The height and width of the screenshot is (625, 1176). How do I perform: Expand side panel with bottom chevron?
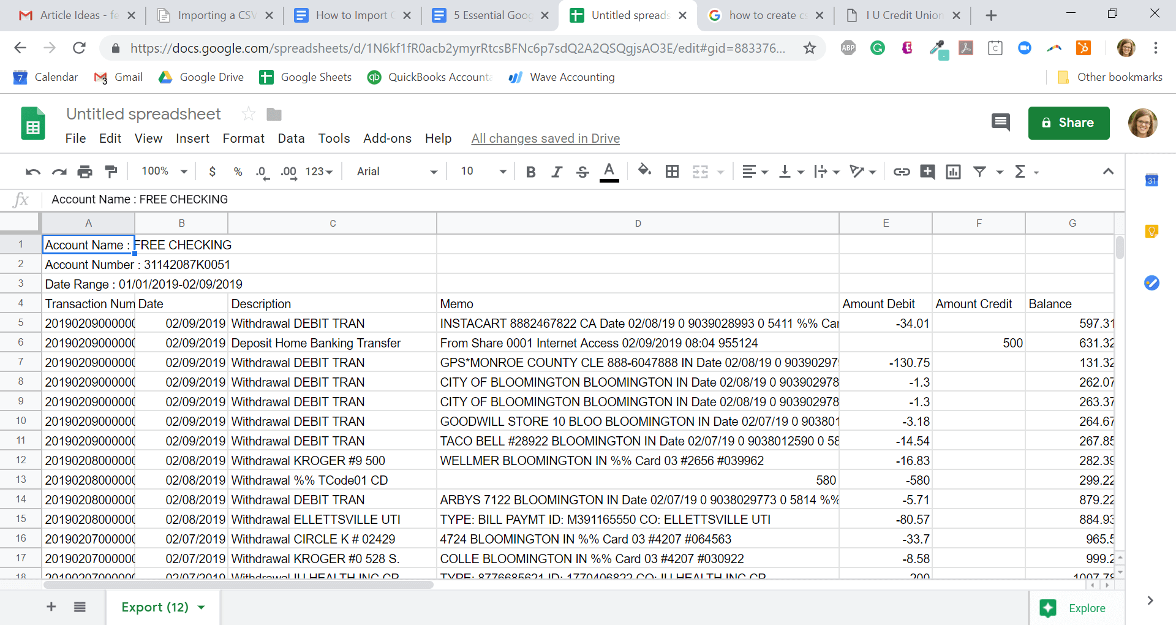pyautogui.click(x=1150, y=600)
